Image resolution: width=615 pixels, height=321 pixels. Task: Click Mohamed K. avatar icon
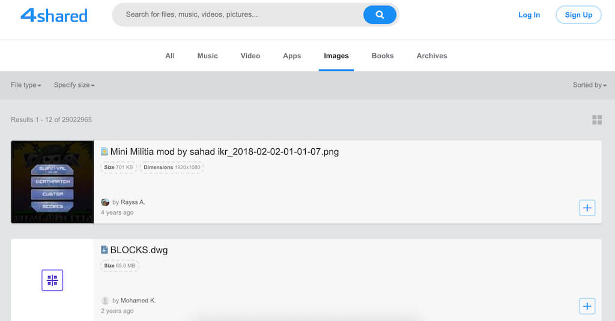105,301
